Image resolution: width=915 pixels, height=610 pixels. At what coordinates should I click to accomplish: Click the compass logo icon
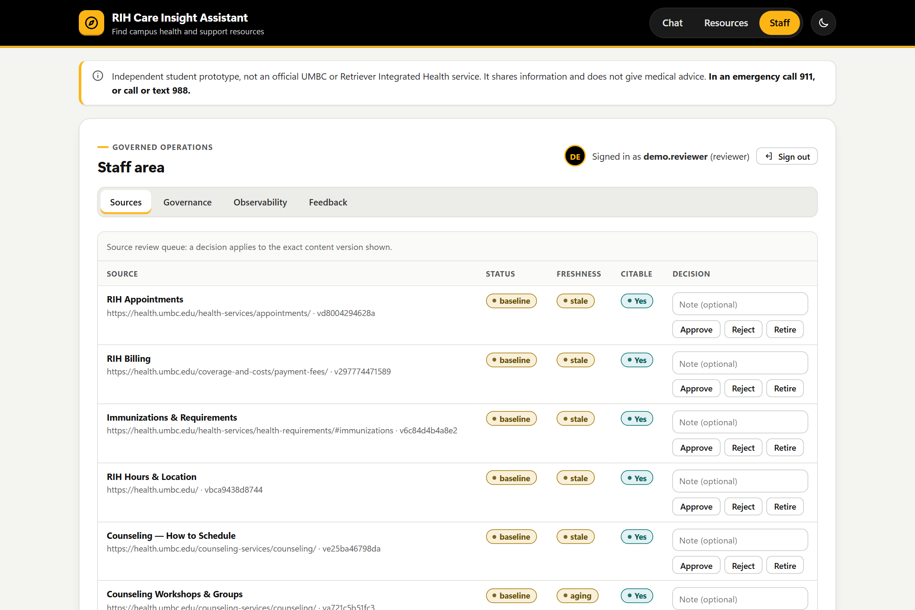pos(91,23)
